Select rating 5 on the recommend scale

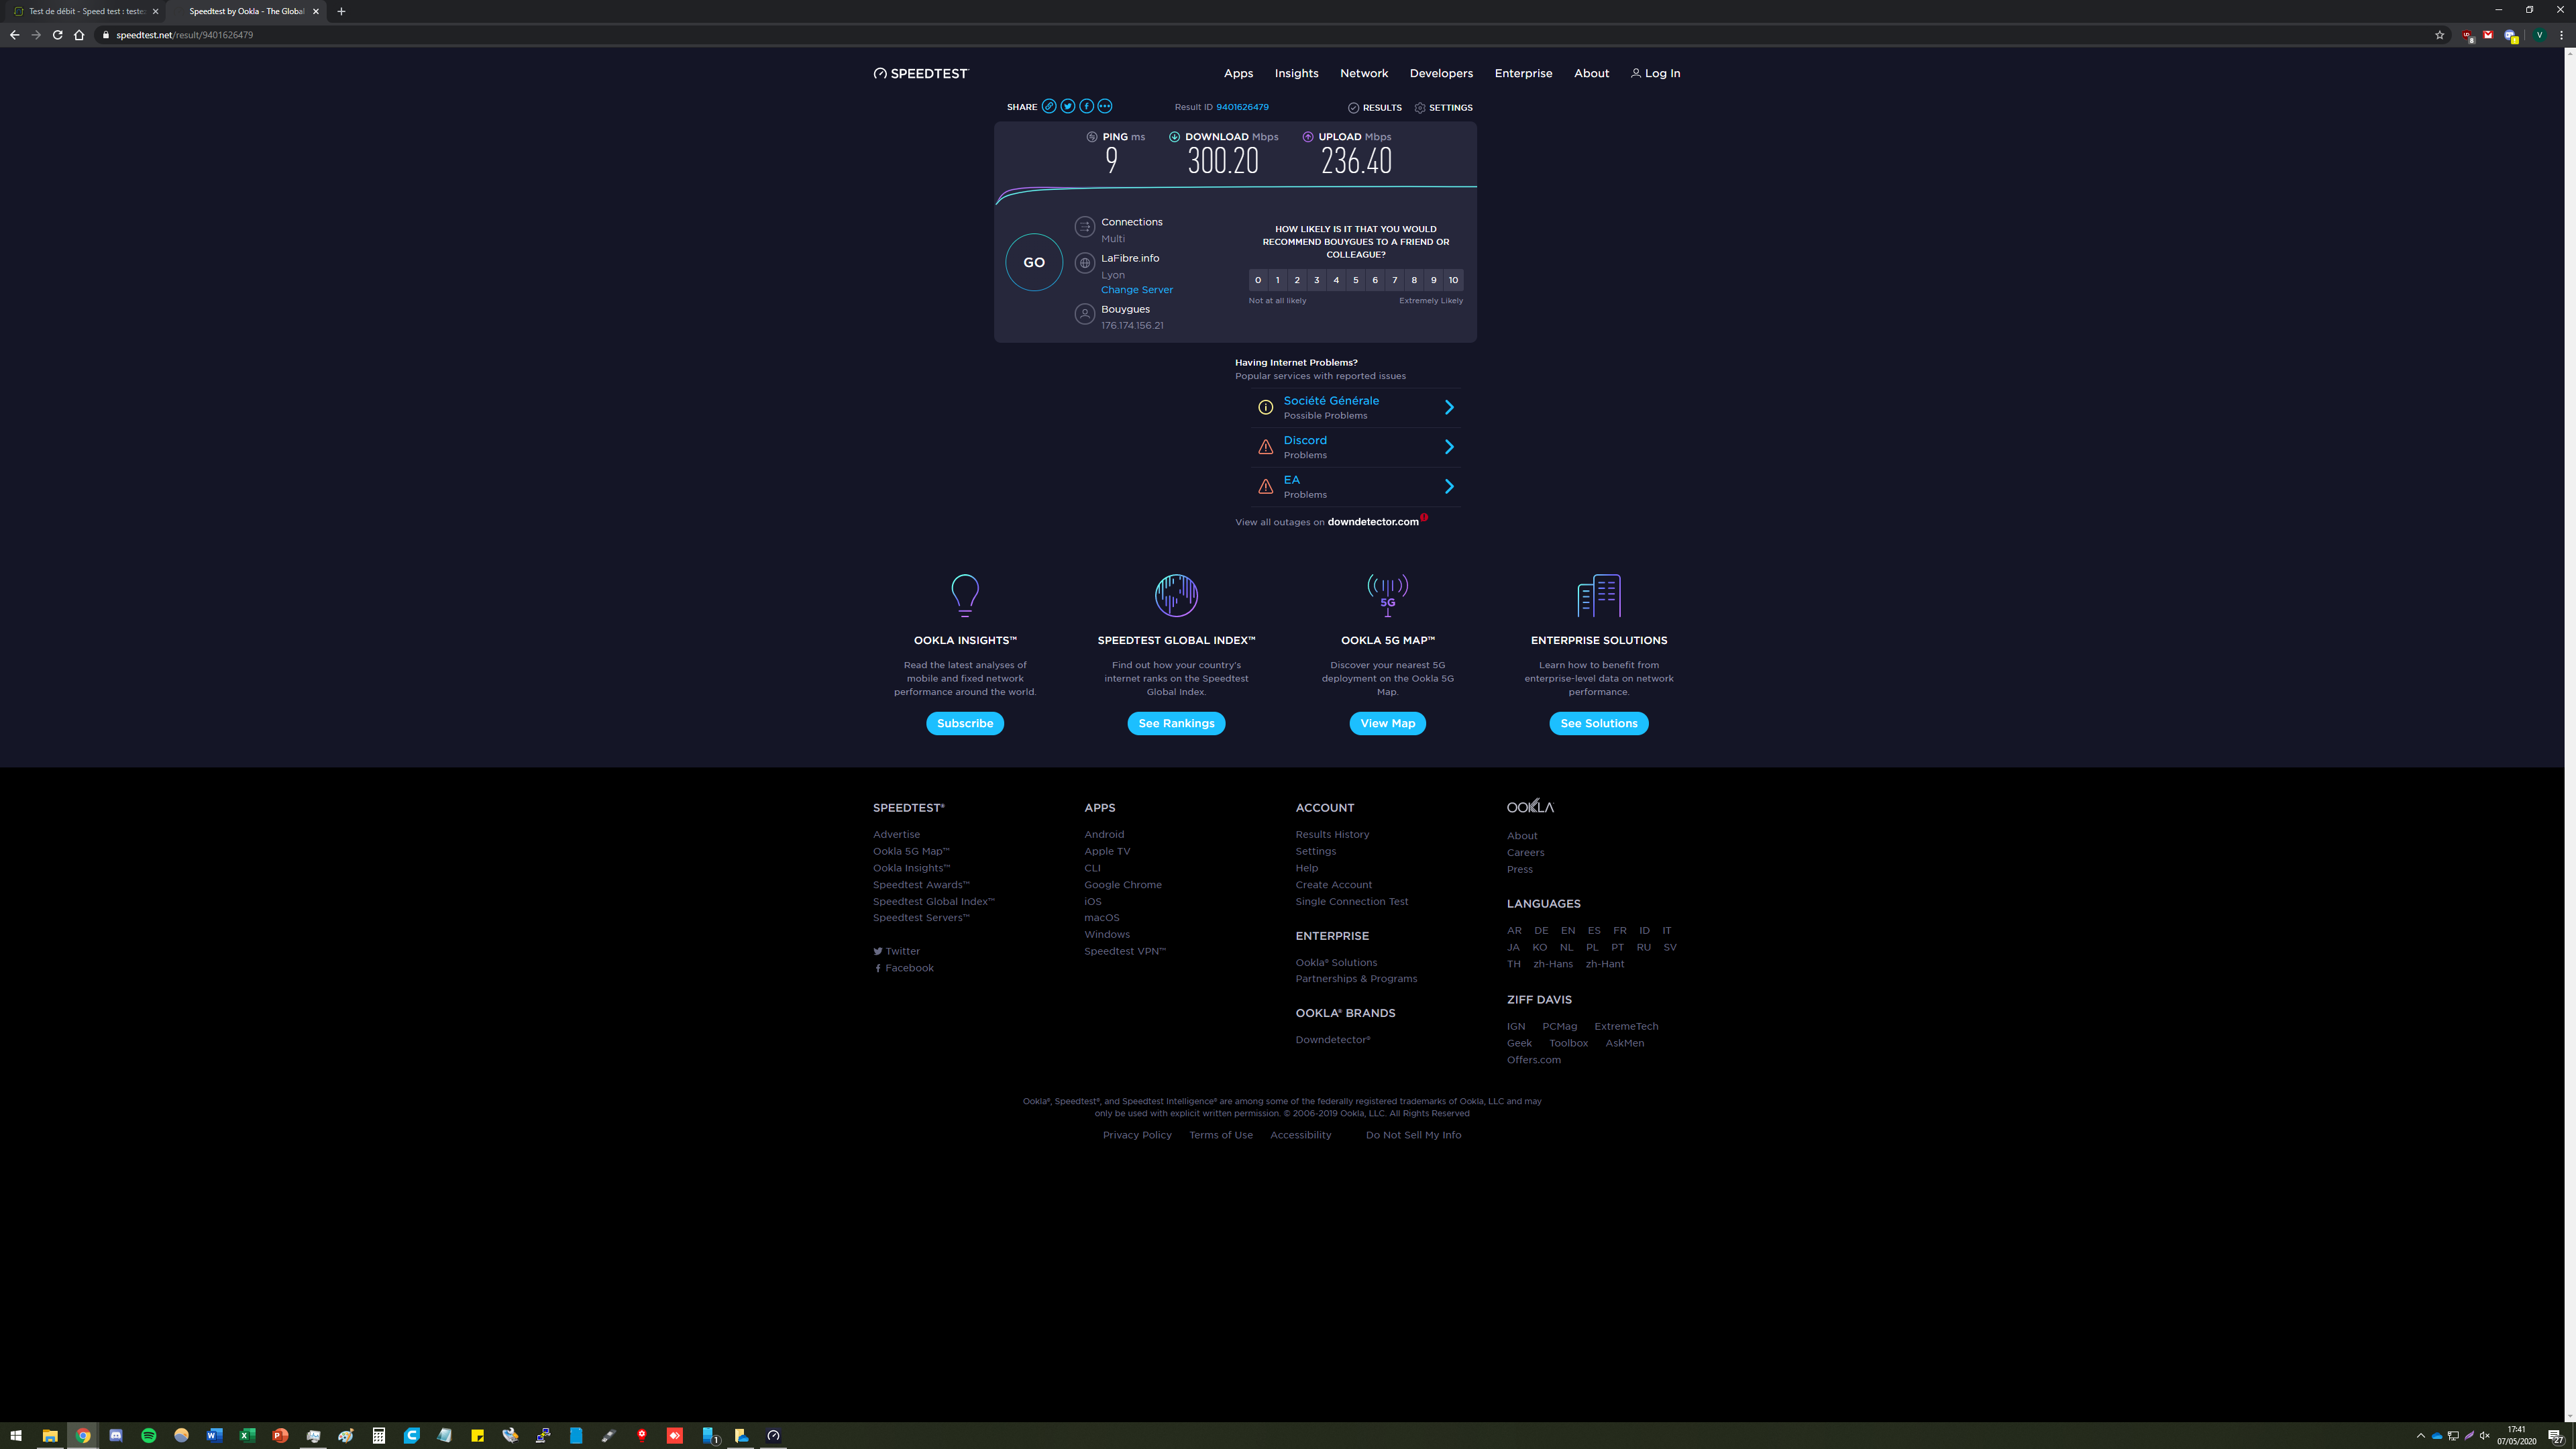coord(1356,280)
